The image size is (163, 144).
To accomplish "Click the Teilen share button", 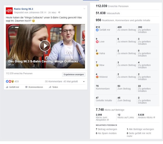I will coord(54,87).
